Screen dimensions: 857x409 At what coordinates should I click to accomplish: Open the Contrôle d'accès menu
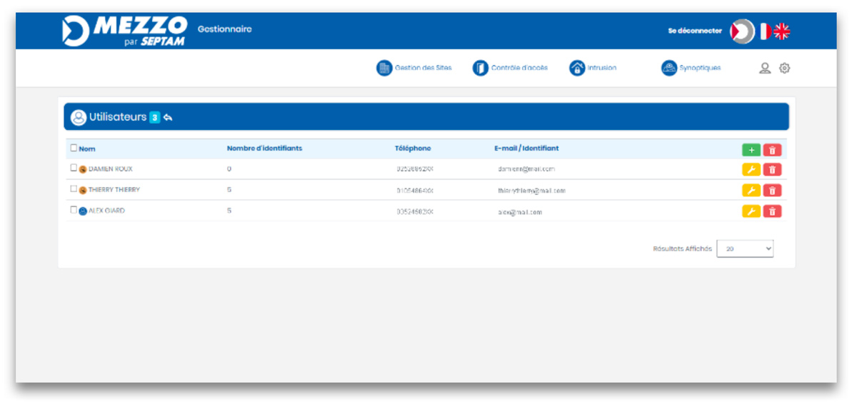point(511,69)
